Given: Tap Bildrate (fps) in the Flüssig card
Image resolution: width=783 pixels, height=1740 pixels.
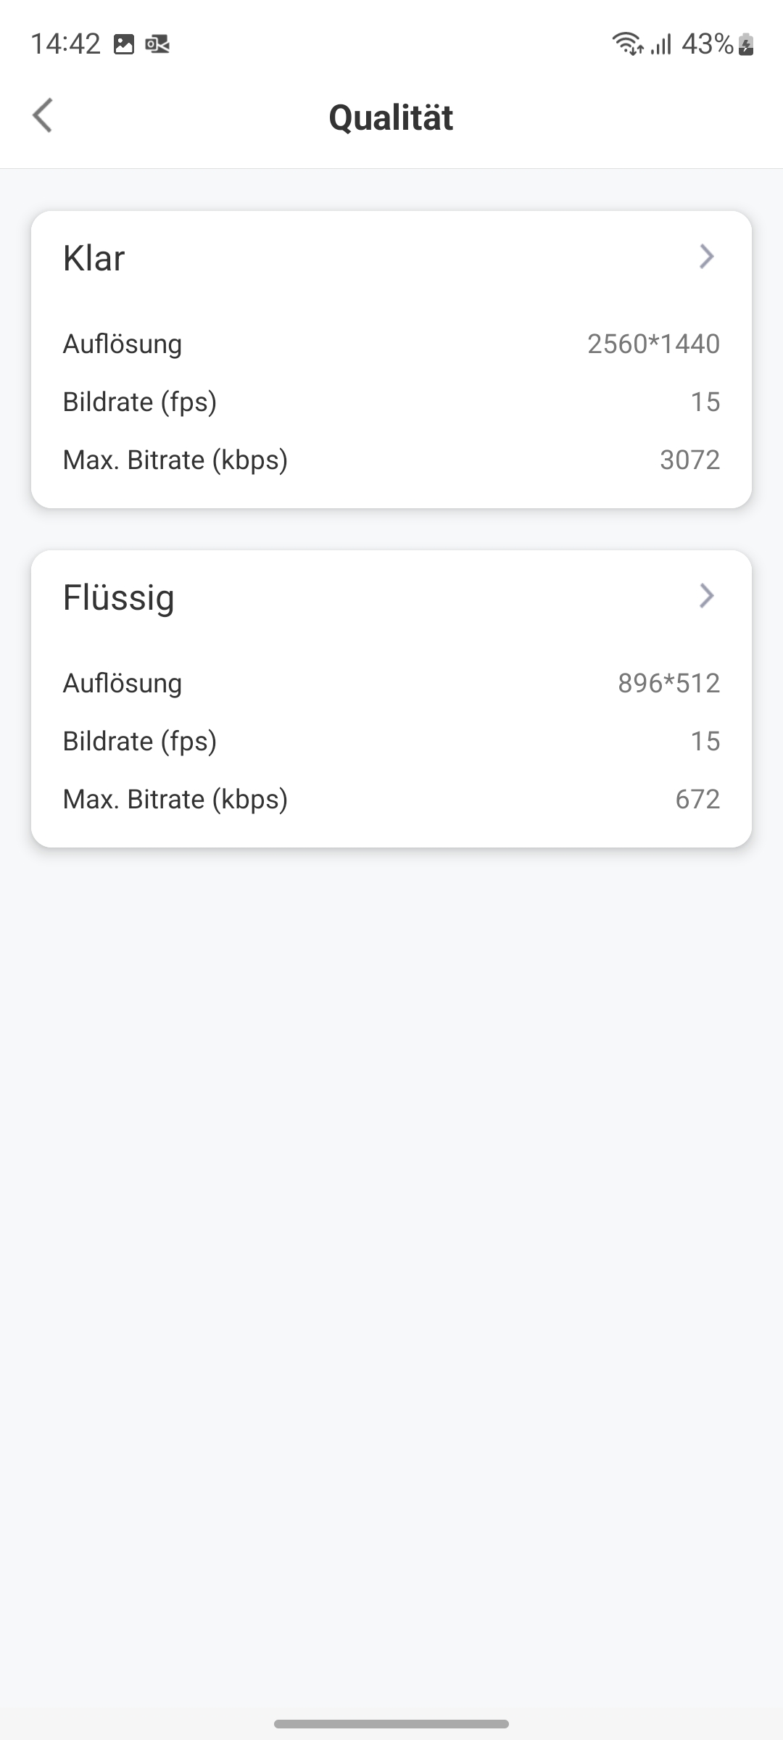Looking at the screenshot, I should point(140,741).
